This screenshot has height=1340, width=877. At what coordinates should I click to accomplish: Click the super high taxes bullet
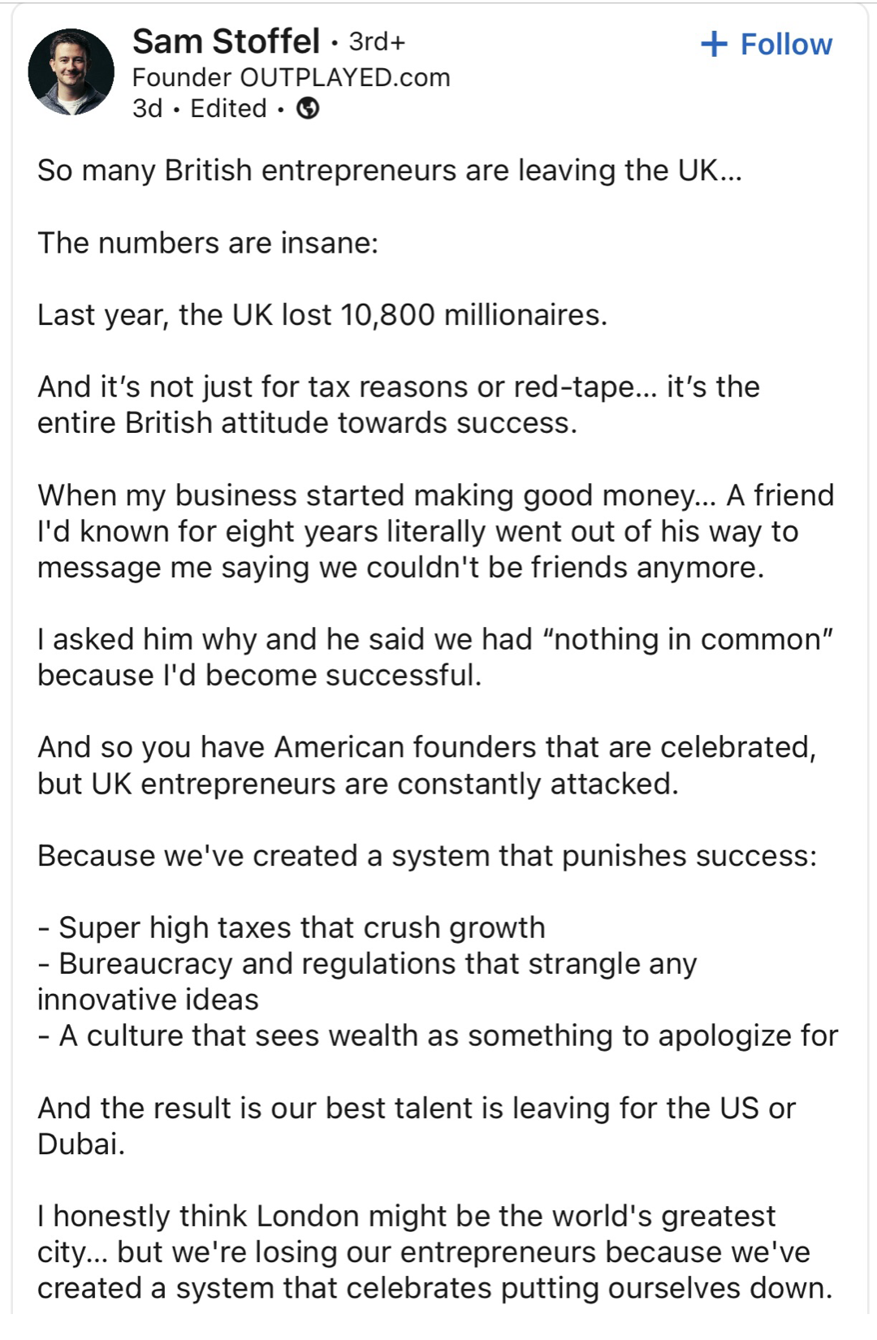(292, 927)
